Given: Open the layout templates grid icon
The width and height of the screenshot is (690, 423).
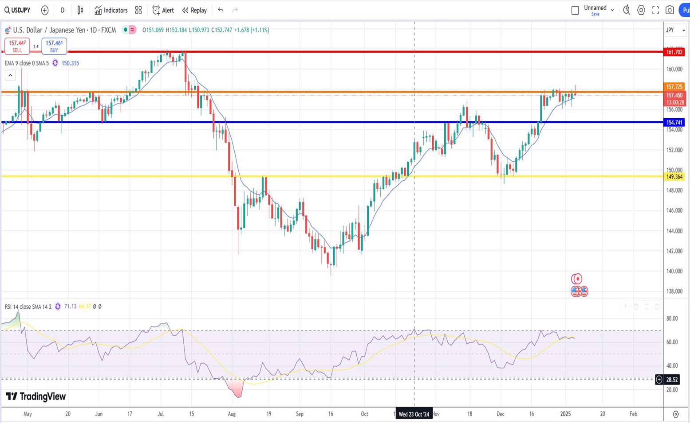Looking at the screenshot, I should coord(138,10).
